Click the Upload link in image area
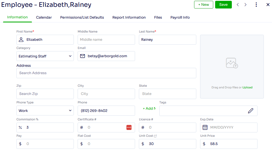The width and height of the screenshot is (272, 151). [x=247, y=87]
